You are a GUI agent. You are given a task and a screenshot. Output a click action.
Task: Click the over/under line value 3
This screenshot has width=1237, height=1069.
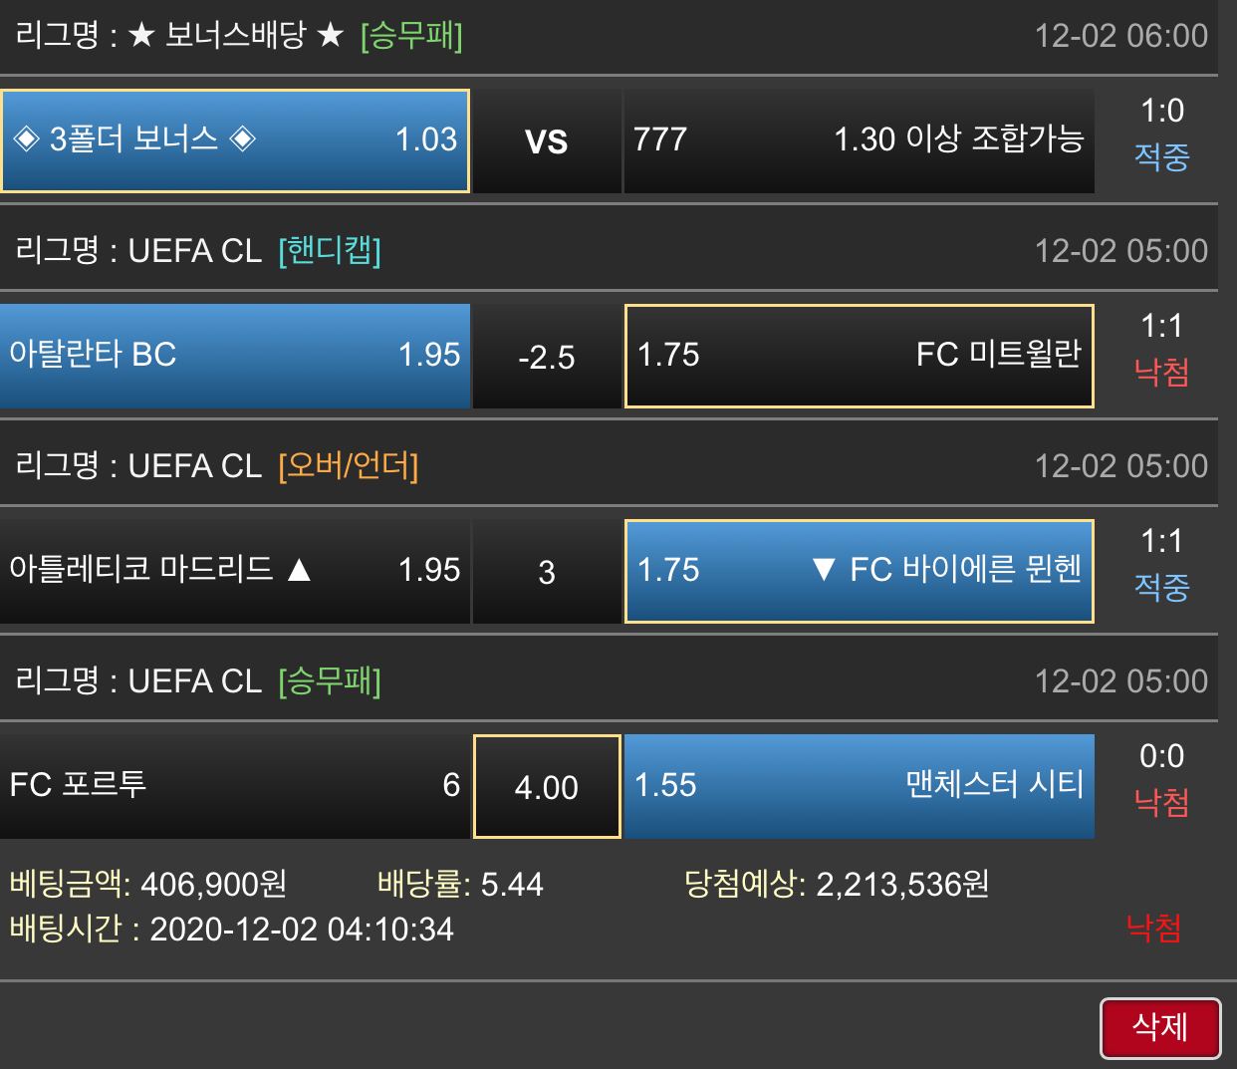click(x=547, y=572)
